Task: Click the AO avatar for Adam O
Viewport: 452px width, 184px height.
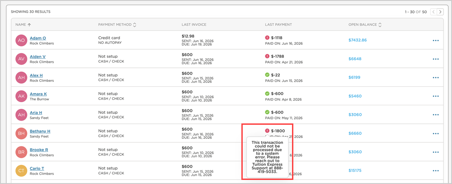Action: pos(21,40)
